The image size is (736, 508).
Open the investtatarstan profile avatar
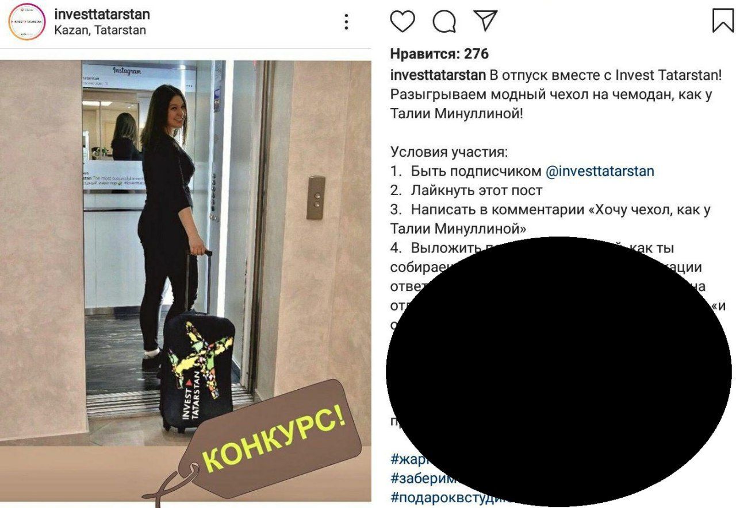click(27, 21)
